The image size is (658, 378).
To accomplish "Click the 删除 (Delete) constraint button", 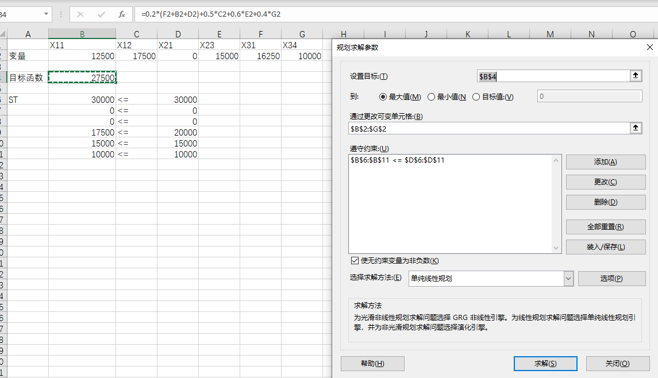I will [x=605, y=202].
